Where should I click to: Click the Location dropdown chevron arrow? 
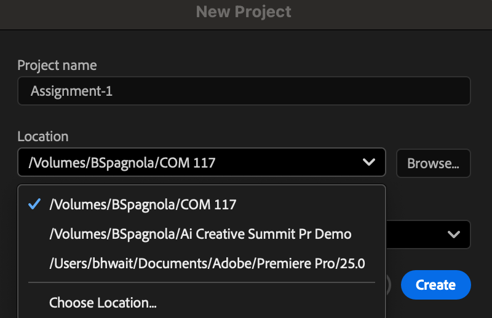click(369, 163)
